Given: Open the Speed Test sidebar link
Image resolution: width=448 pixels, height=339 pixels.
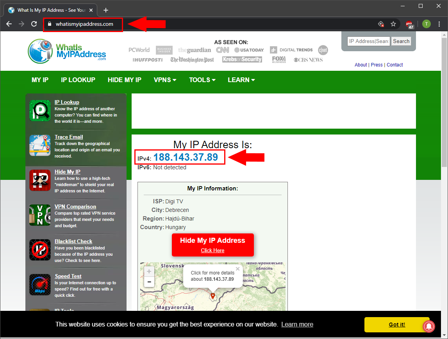Looking at the screenshot, I should pos(68,276).
